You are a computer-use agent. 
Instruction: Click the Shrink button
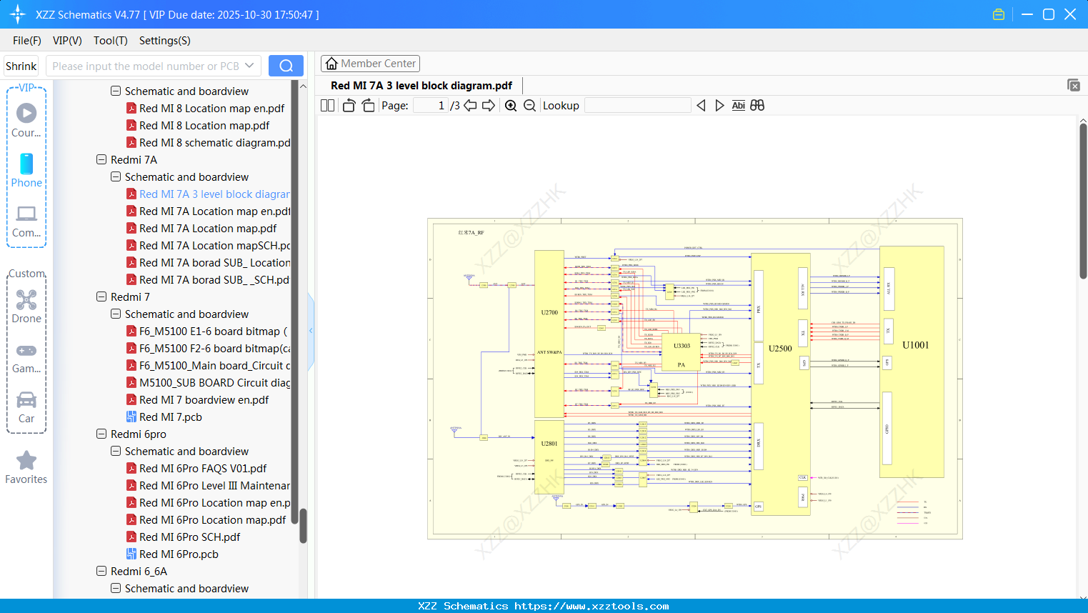click(x=21, y=65)
